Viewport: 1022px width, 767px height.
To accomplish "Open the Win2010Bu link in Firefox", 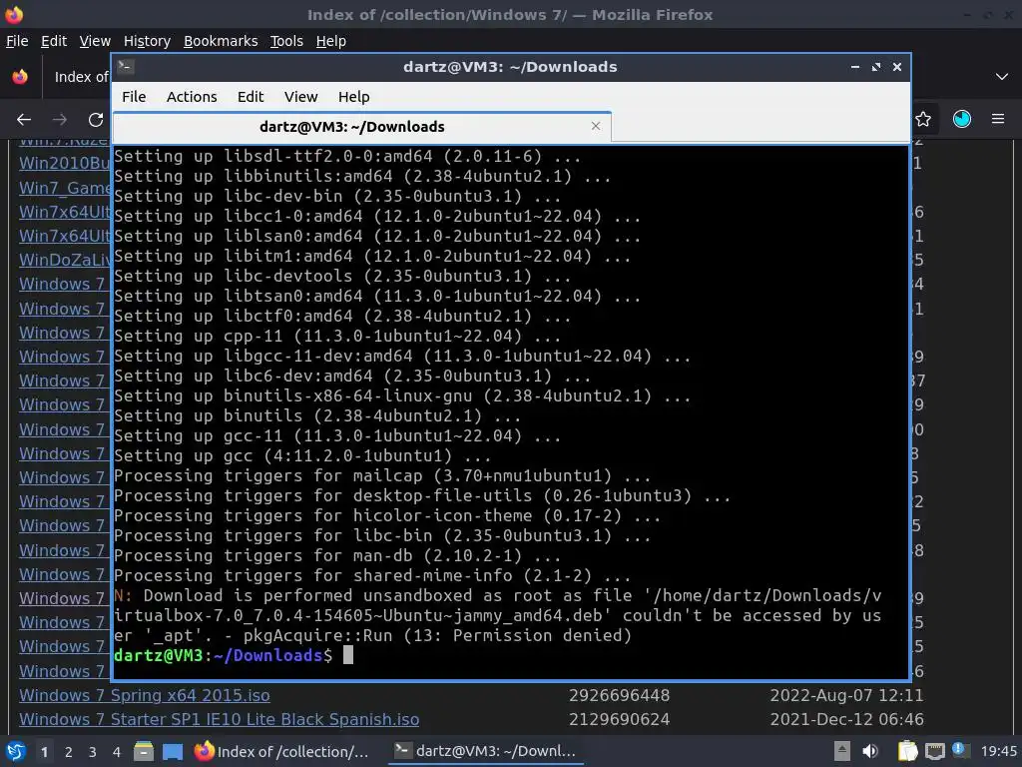I will (x=65, y=163).
